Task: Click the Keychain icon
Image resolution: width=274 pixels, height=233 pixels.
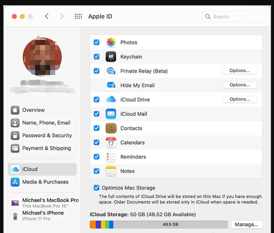Action: click(111, 57)
